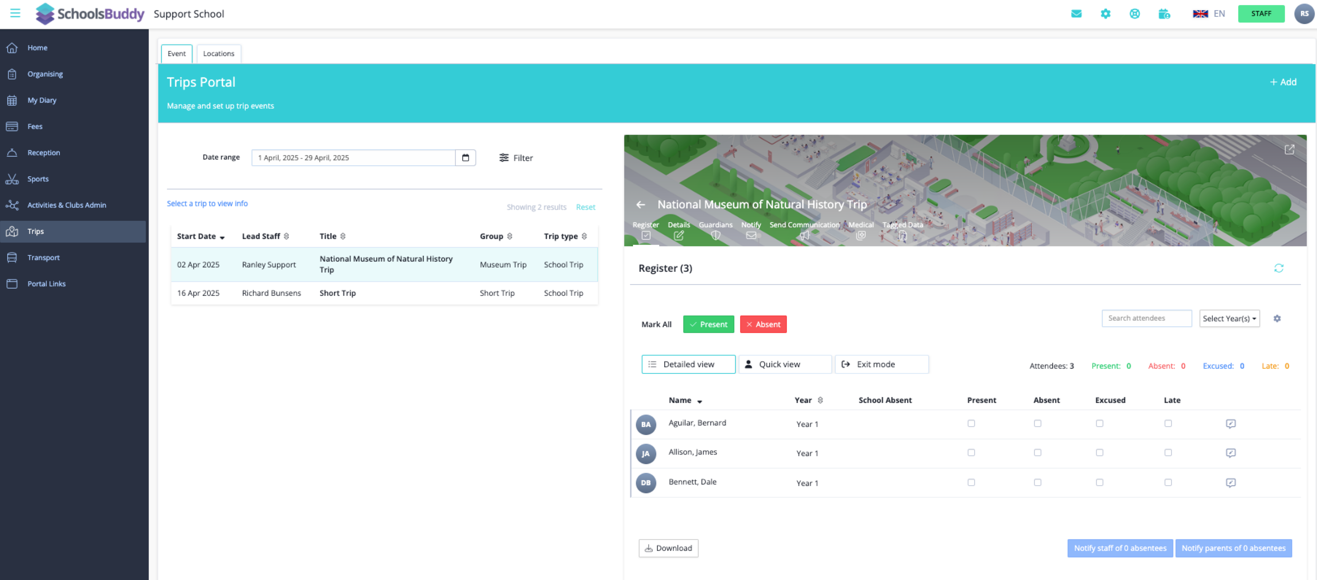
Task: Mark Aguilar, Bernard as Present
Action: (971, 423)
